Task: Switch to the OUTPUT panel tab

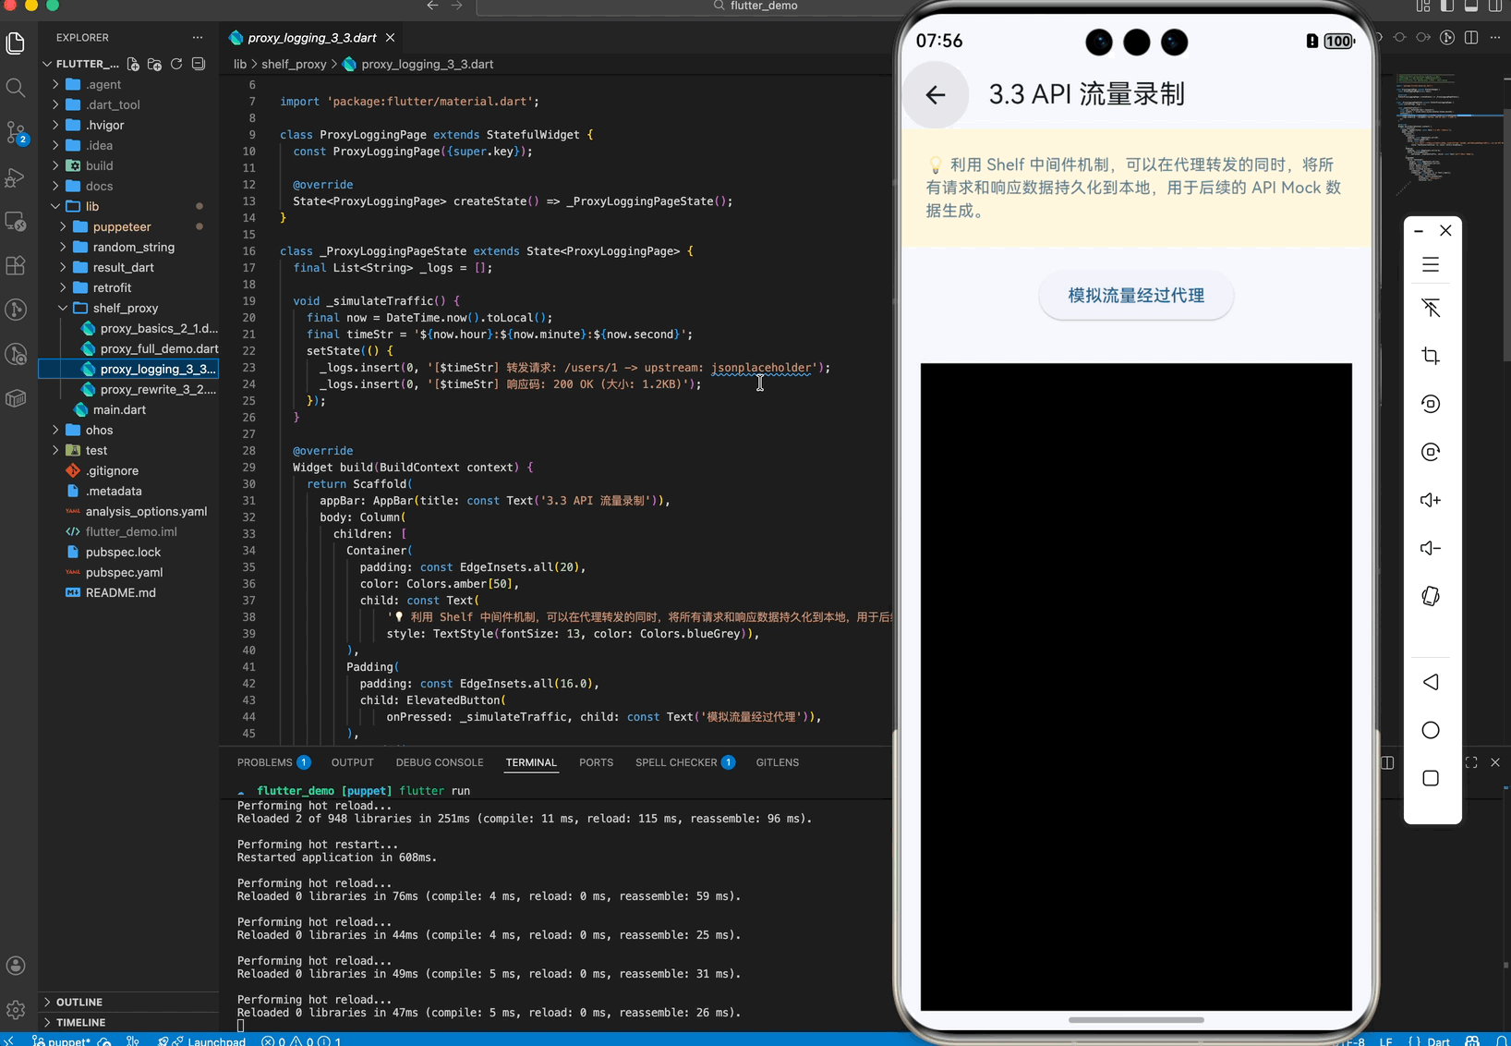Action: pos(353,762)
